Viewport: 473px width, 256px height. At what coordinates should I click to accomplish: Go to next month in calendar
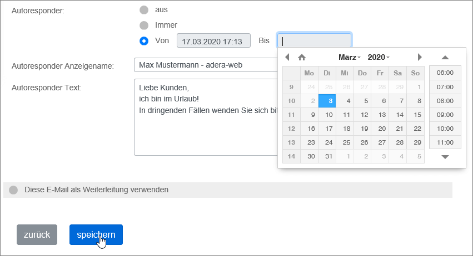point(420,57)
